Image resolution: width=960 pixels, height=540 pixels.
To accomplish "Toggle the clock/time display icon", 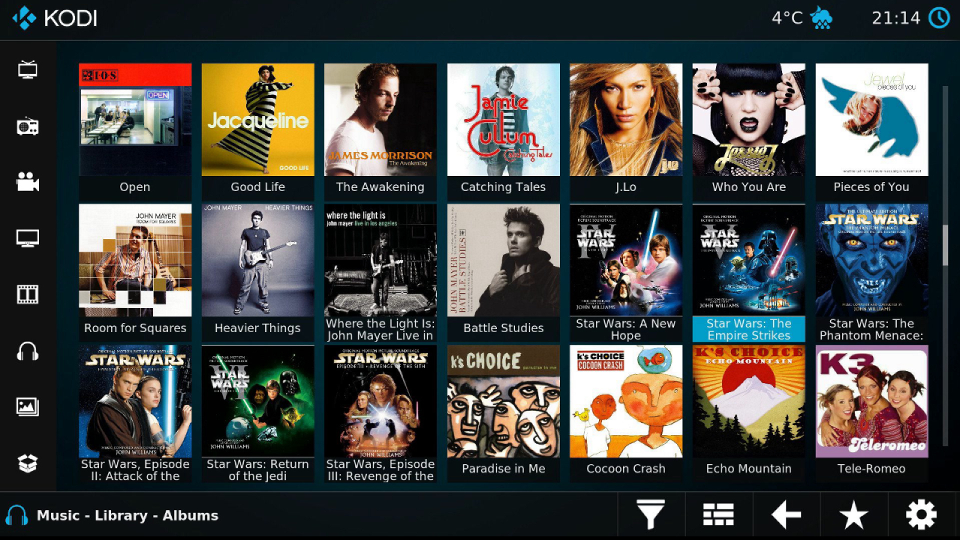I will [x=944, y=17].
